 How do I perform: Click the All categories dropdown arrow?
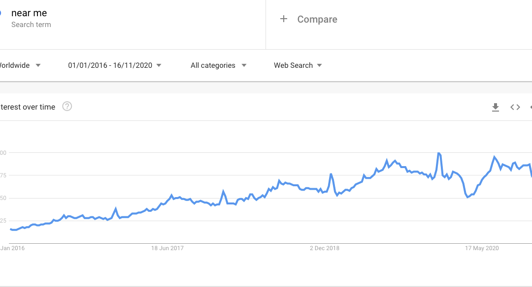click(244, 65)
